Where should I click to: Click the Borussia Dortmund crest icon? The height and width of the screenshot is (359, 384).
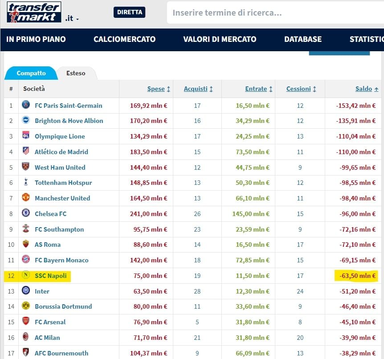[x=26, y=306]
